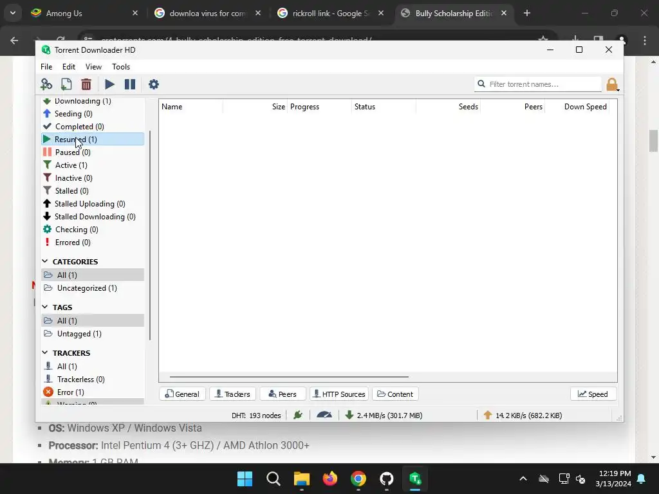
Task: Select the Seeding (0) filter
Action: 93,114
